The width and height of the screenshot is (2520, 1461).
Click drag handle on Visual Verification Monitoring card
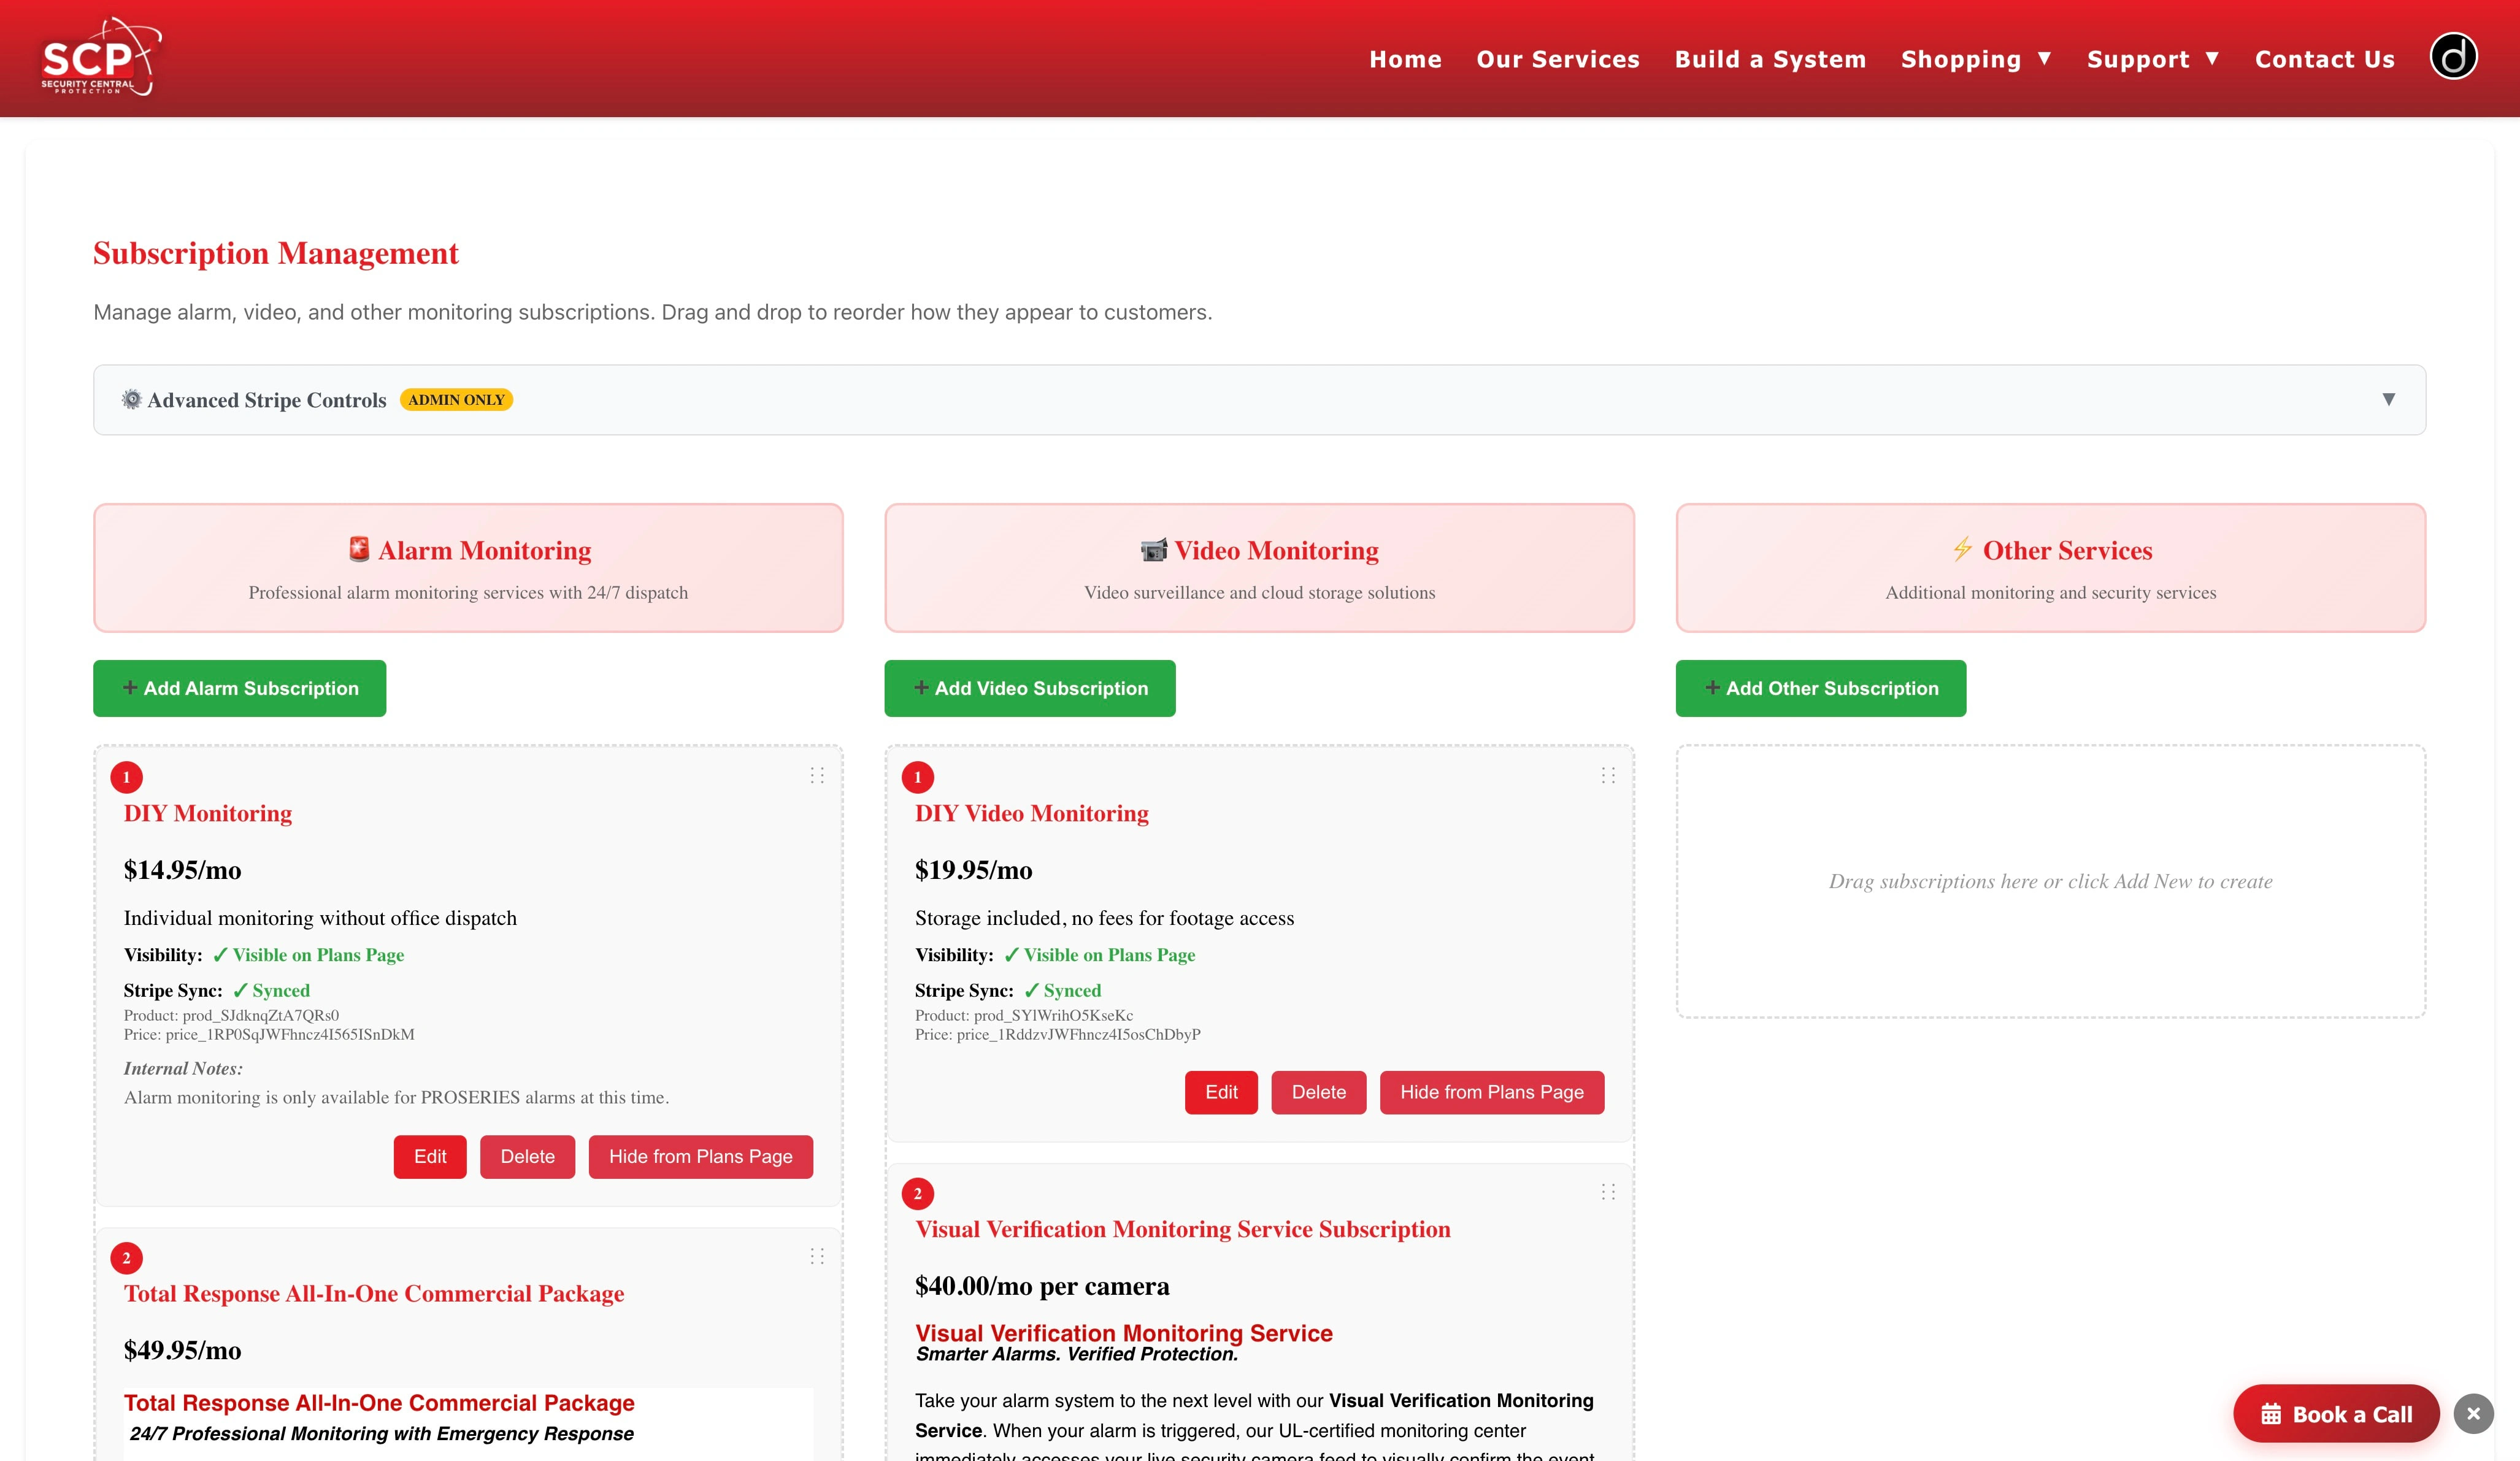click(1608, 1191)
